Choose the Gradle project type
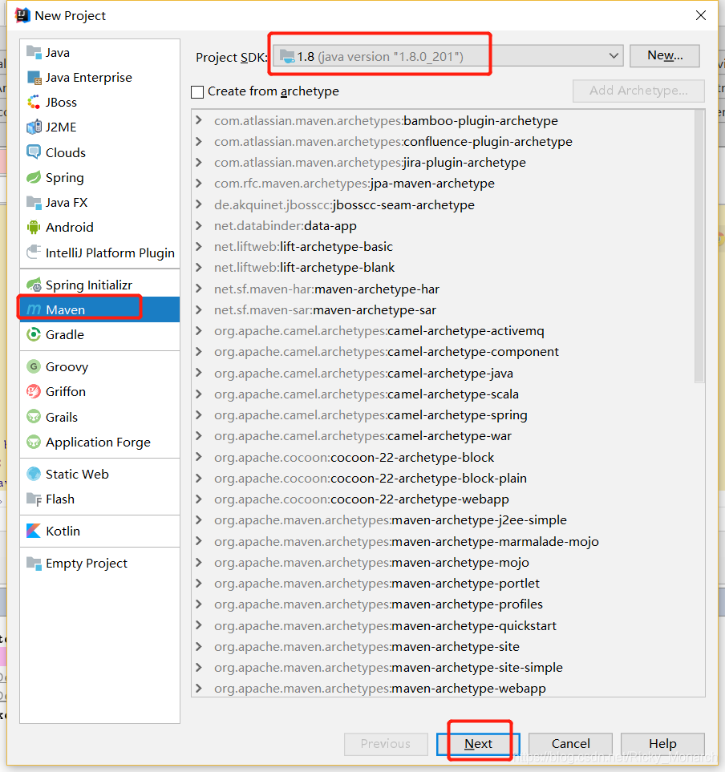 [100, 335]
